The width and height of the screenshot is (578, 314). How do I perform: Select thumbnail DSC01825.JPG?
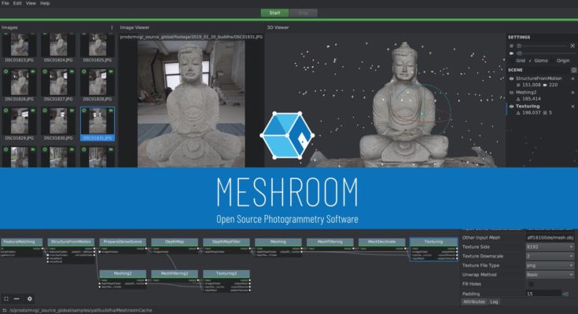pos(98,48)
